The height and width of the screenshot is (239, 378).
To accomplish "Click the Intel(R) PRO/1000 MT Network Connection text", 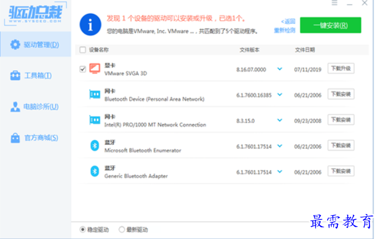I will click(x=155, y=125).
